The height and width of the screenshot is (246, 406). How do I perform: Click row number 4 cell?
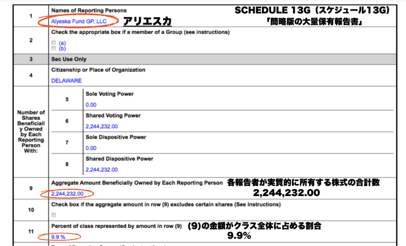point(31,75)
